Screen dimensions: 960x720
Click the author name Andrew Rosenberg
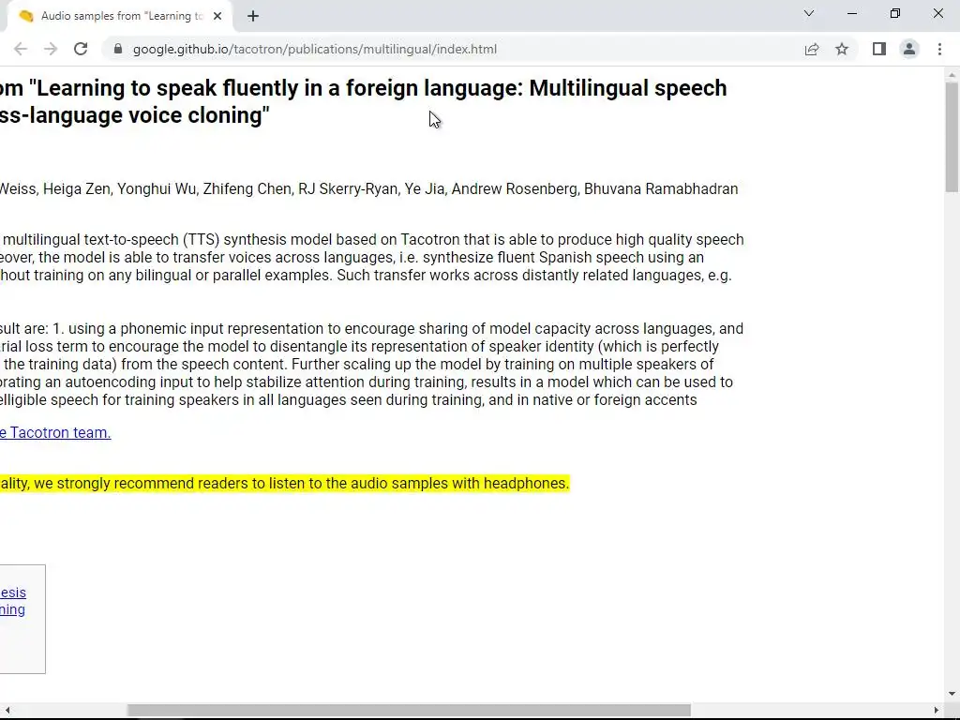click(515, 189)
